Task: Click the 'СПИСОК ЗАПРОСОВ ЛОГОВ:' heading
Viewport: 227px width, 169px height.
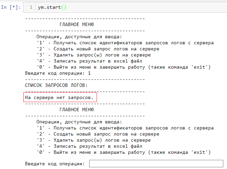Action: (x=56, y=86)
